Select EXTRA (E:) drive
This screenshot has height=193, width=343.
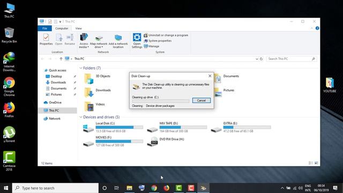pos(241,128)
